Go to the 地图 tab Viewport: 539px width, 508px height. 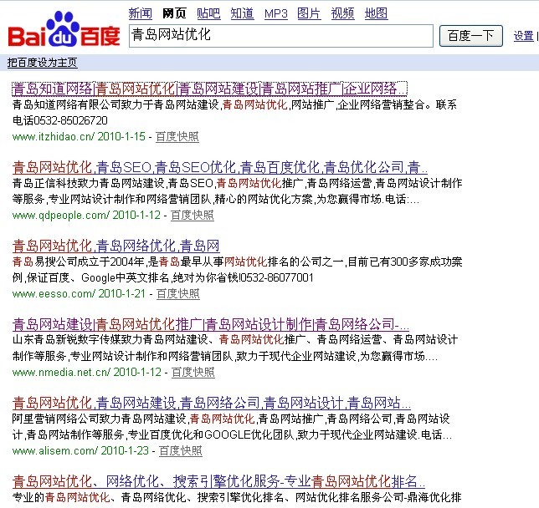point(376,13)
